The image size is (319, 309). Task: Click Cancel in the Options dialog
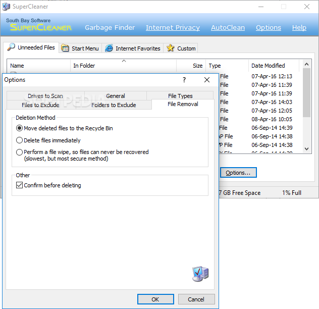pos(196,299)
